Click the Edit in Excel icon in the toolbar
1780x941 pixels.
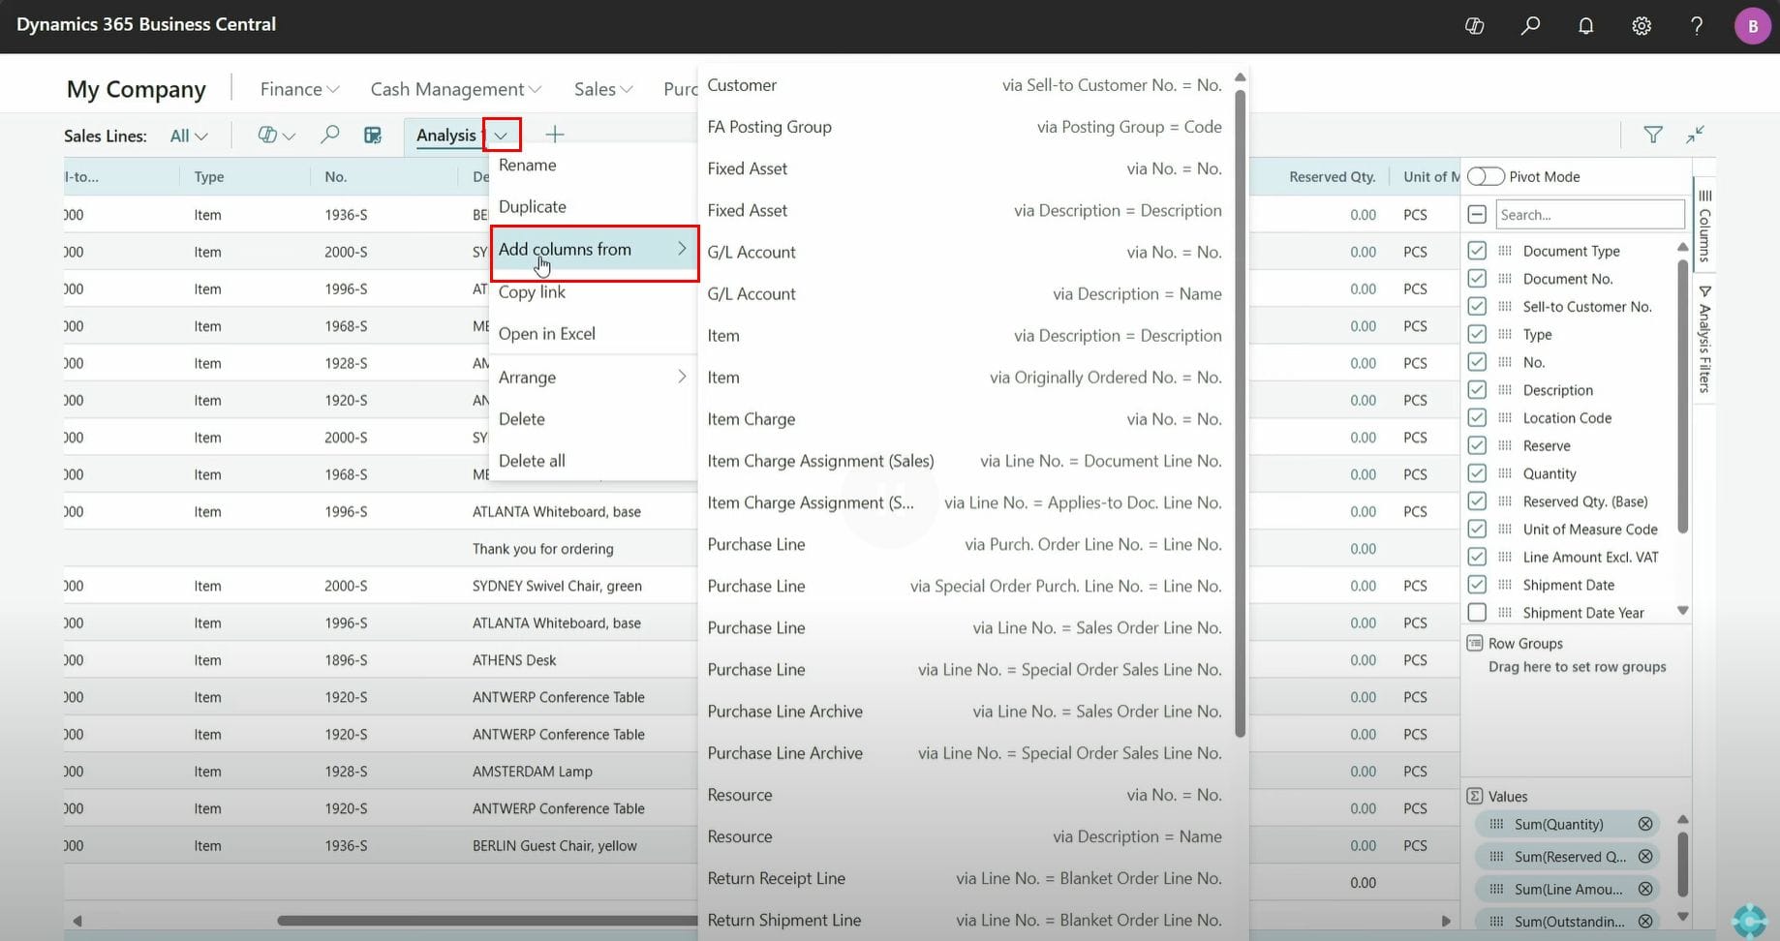click(x=373, y=135)
